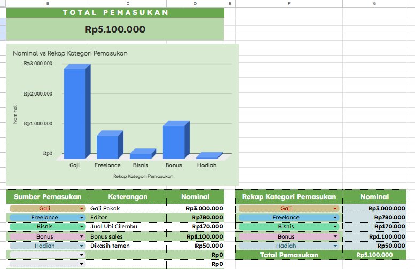The height and width of the screenshot is (269, 415).
Task: Click chart title Nominal vs Rekap Kategori Pemasukan
Action: click(x=70, y=53)
